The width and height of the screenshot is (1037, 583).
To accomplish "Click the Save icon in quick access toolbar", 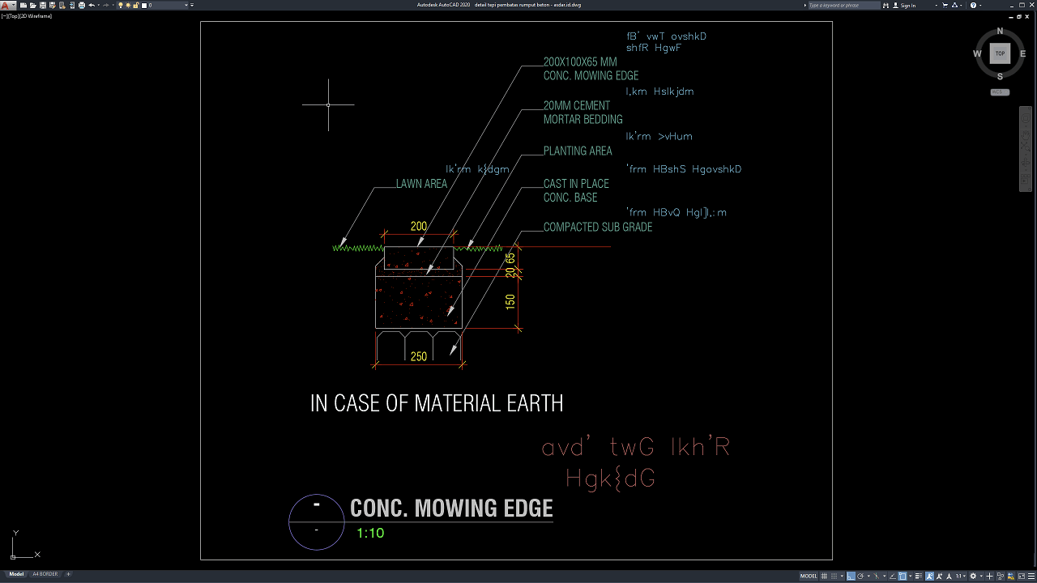I will pos(43,5).
